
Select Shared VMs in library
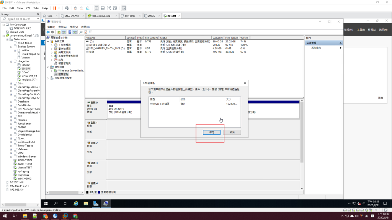(17, 32)
